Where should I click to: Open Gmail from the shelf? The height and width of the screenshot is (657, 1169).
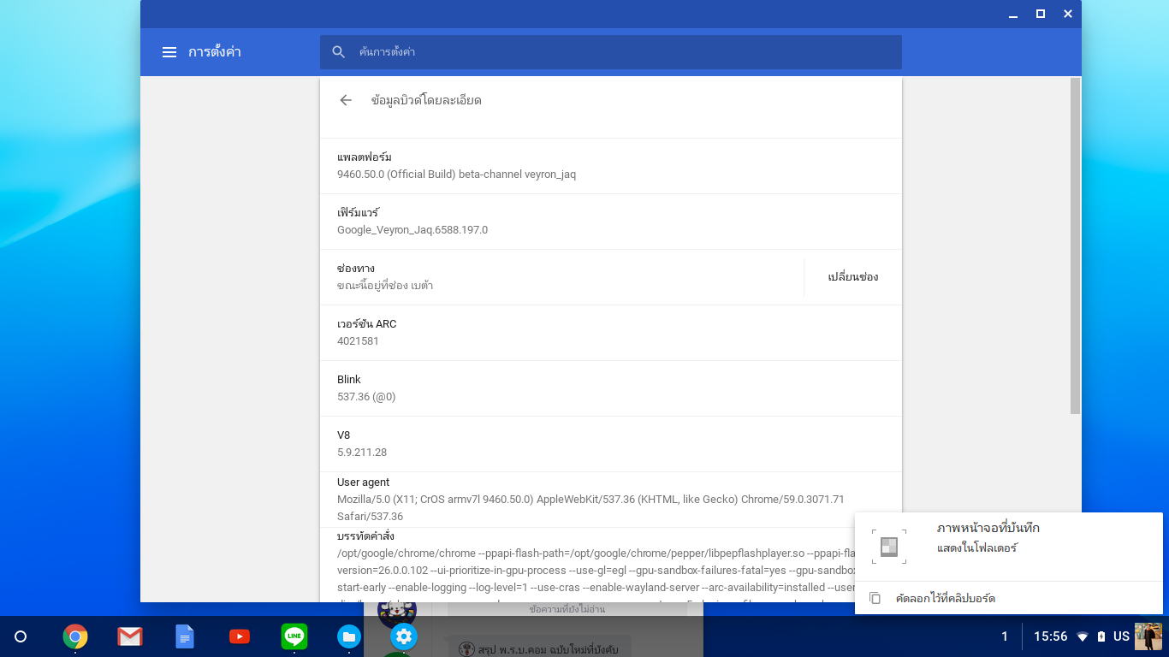130,636
